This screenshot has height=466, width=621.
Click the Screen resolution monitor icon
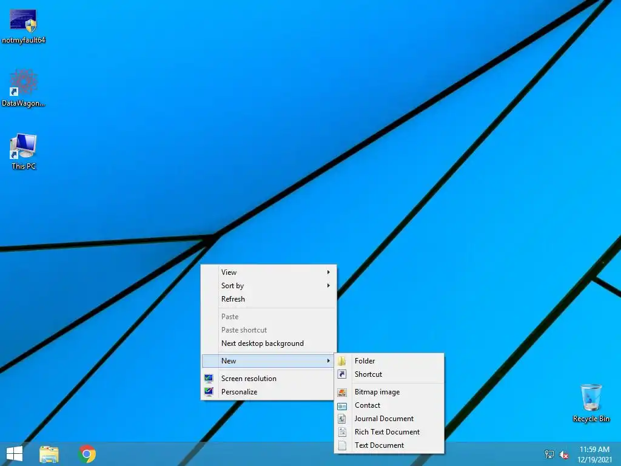click(209, 379)
